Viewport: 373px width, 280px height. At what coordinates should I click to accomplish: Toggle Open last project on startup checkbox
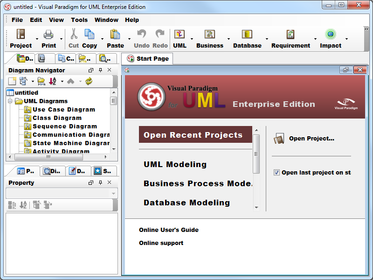[276, 172]
